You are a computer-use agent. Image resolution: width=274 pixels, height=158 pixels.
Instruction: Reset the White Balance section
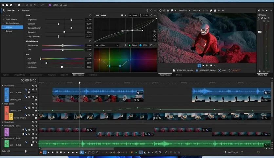click(x=90, y=41)
